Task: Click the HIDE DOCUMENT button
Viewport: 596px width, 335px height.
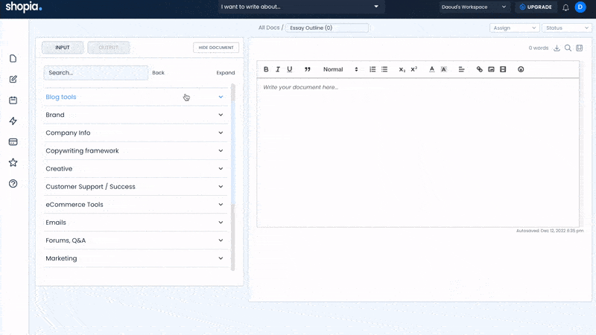Action: (216, 48)
